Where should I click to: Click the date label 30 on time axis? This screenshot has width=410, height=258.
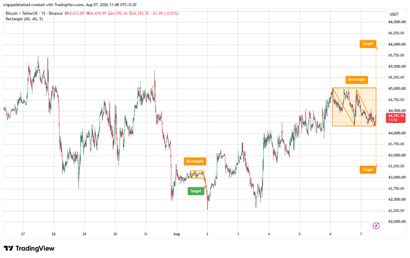tap(115, 234)
